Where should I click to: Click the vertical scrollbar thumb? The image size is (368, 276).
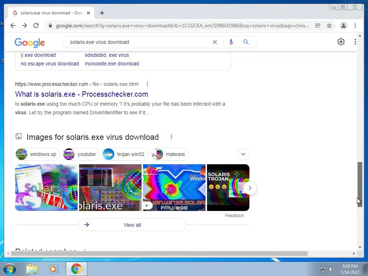[359, 184]
